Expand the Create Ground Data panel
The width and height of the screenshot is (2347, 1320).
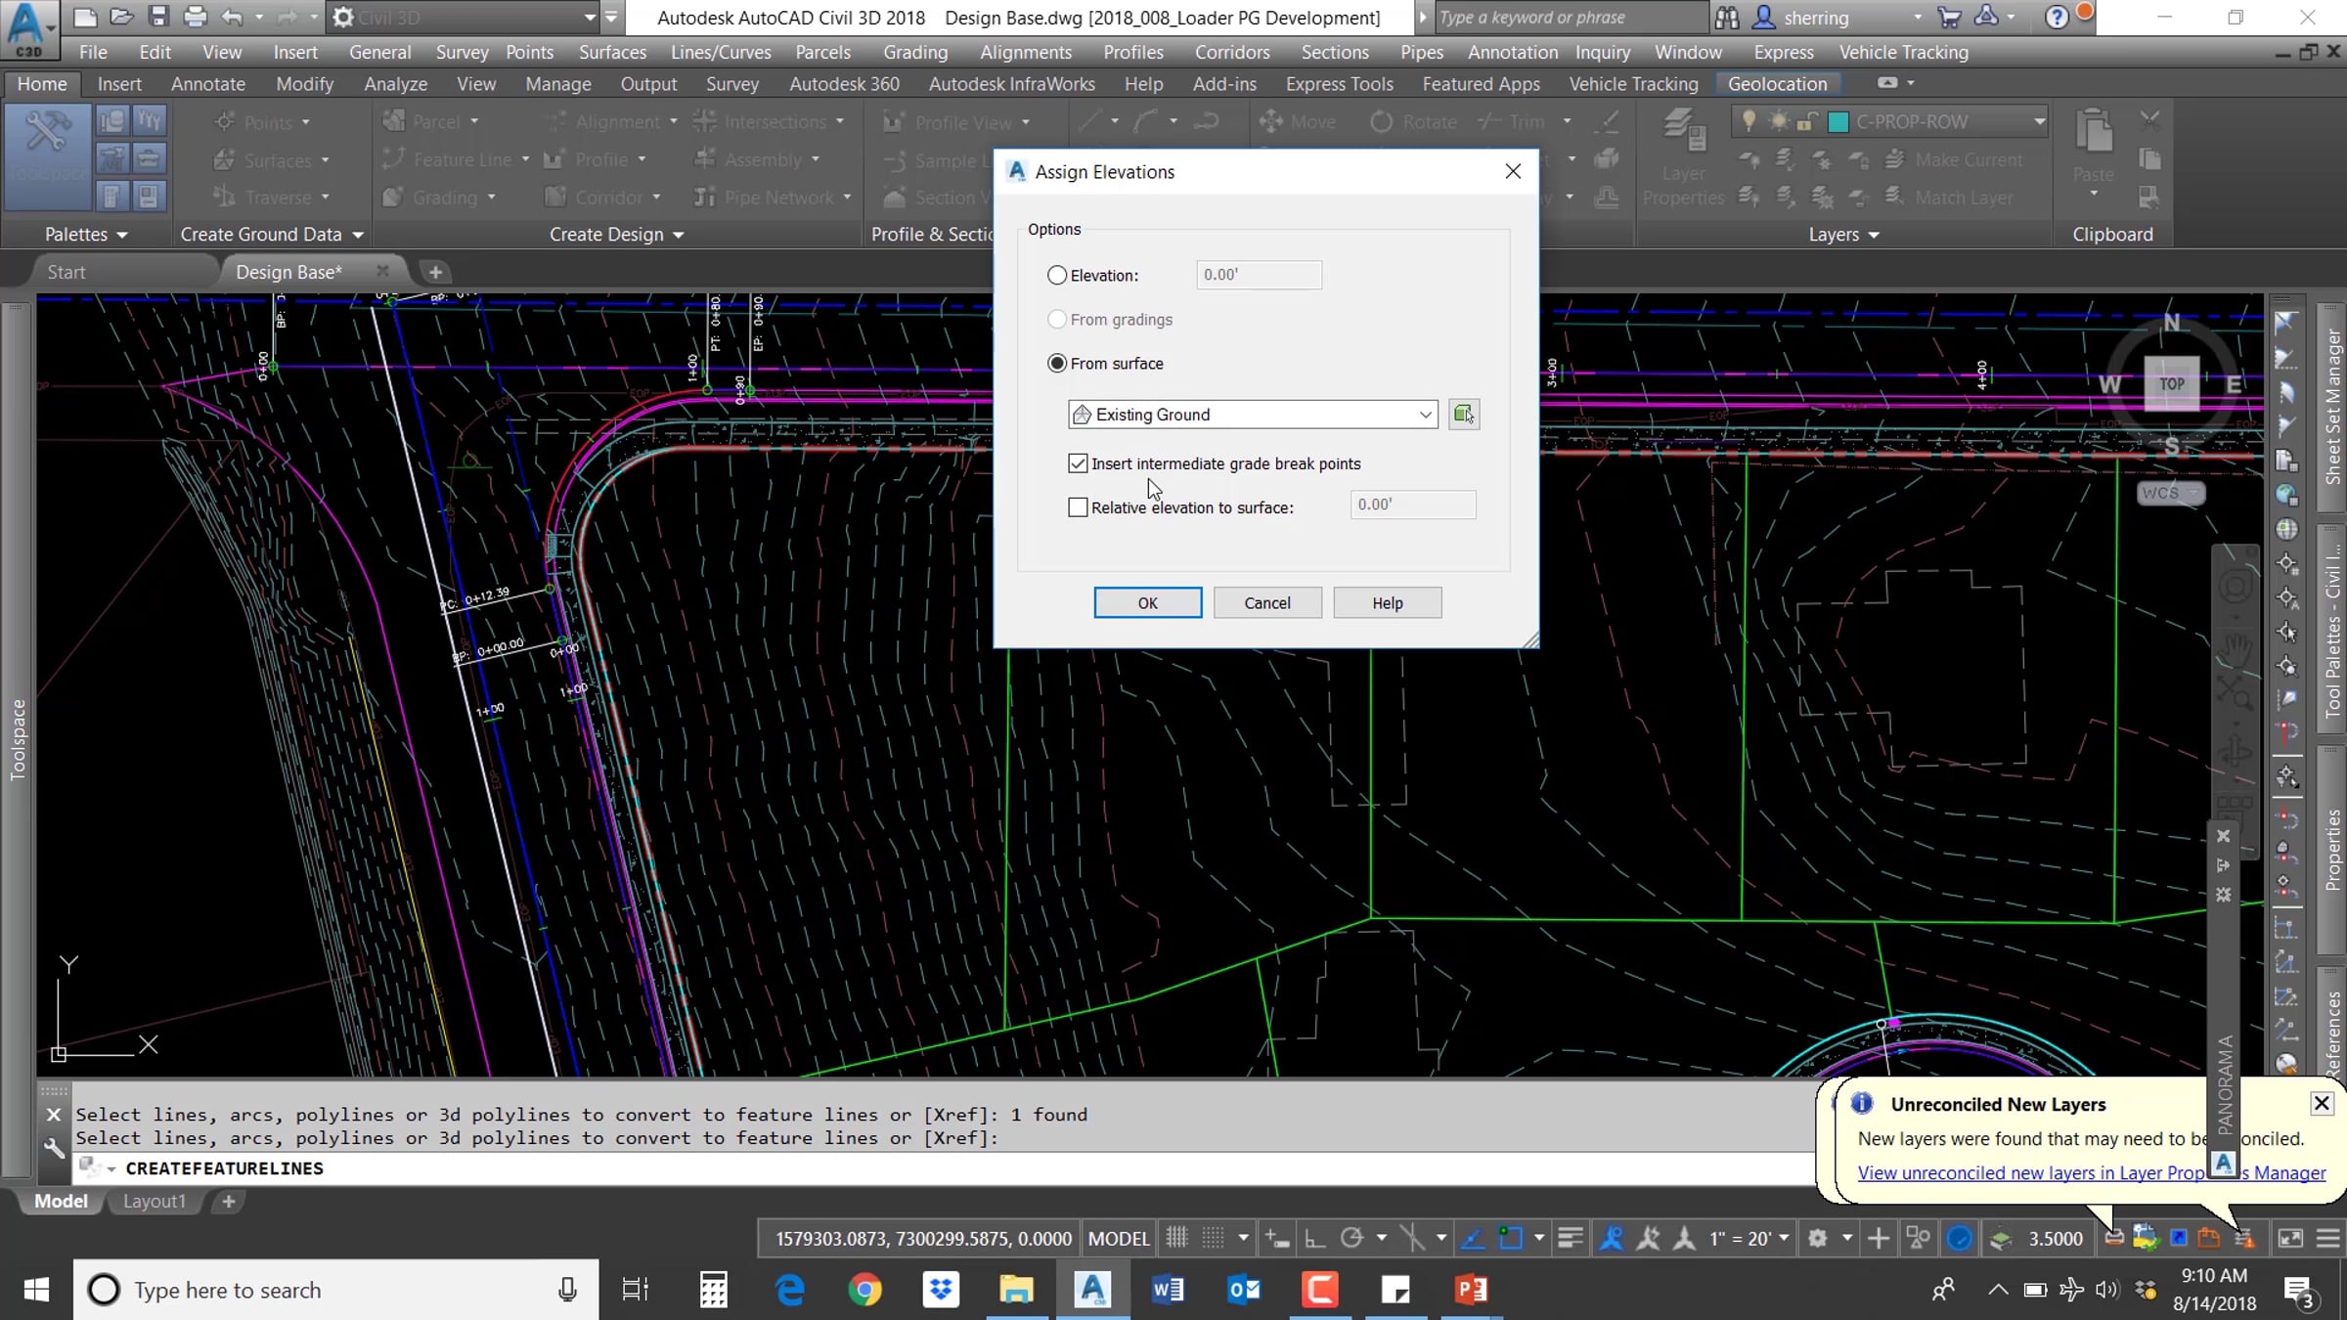pyautogui.click(x=272, y=235)
